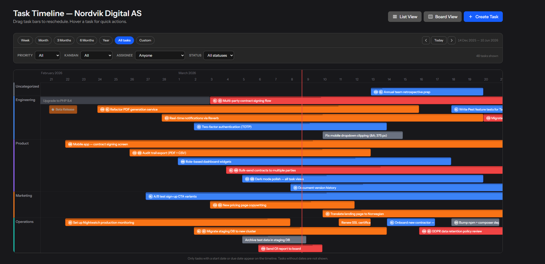Click assignee avatar on Role-based dashboard widgets
This screenshot has height=264, width=545.
tap(183, 162)
